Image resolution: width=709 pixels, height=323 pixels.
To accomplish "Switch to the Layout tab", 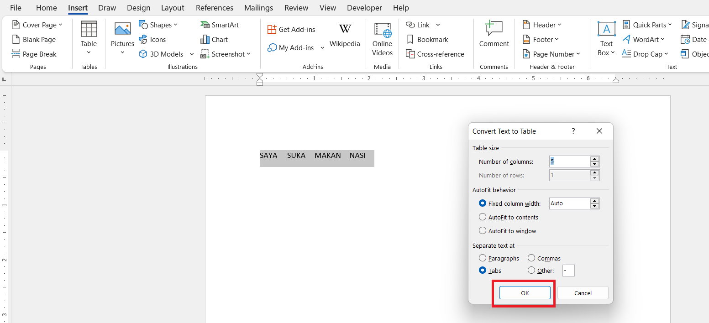I will tap(173, 8).
